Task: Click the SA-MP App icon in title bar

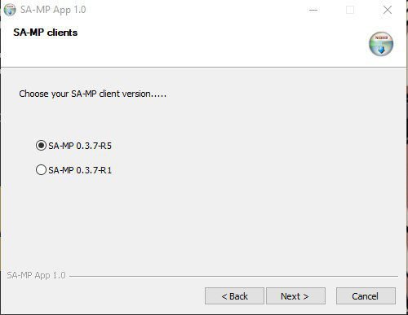Action: point(10,10)
